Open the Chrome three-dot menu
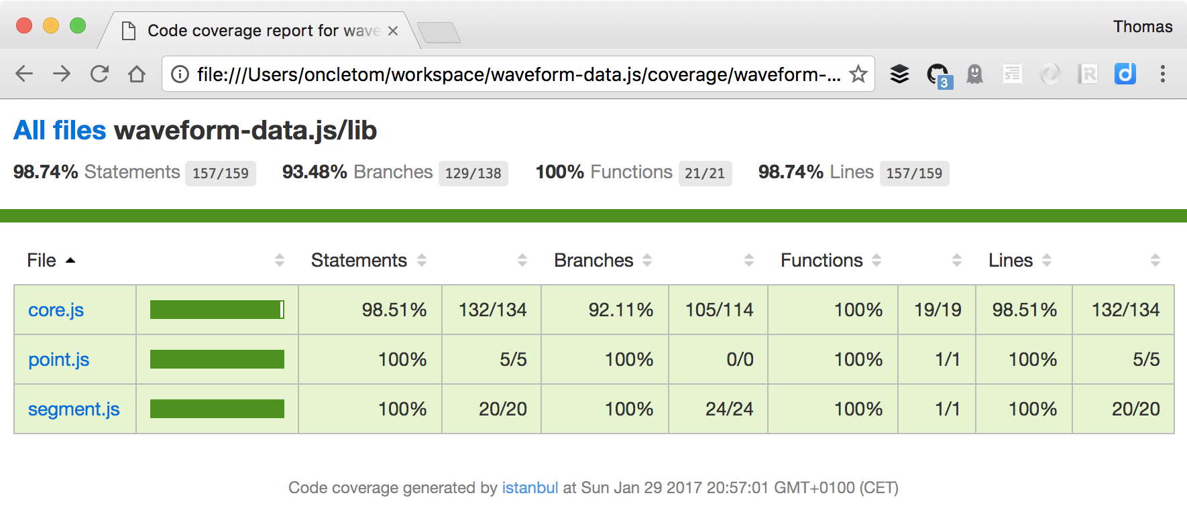1187x516 pixels. coord(1162,74)
